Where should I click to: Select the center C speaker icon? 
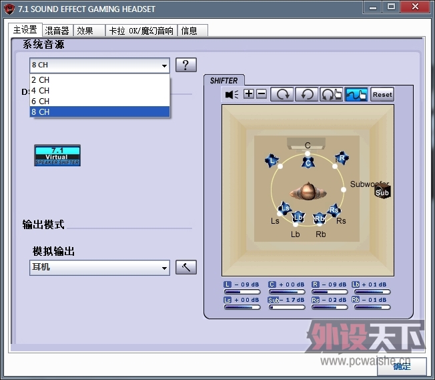(x=308, y=162)
